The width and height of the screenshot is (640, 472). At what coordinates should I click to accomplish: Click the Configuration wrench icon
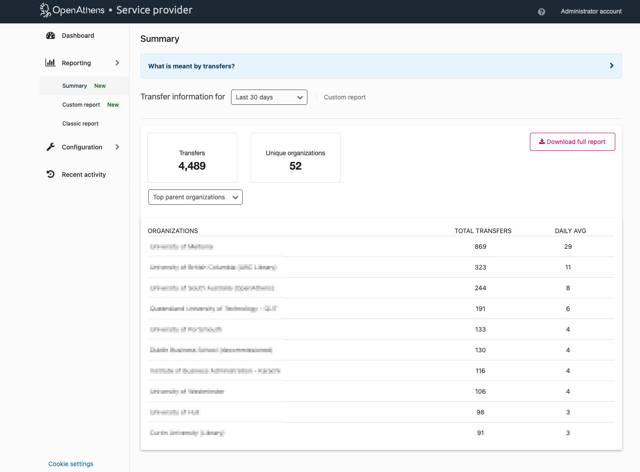tap(50, 147)
